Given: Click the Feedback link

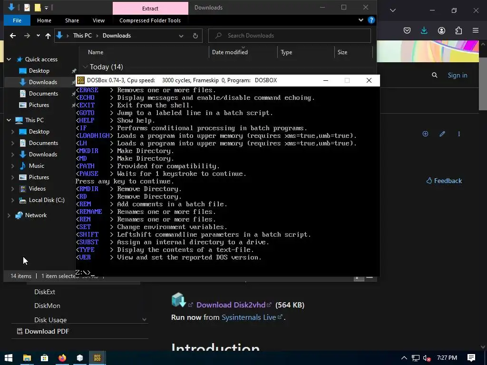Looking at the screenshot, I should click(x=444, y=181).
